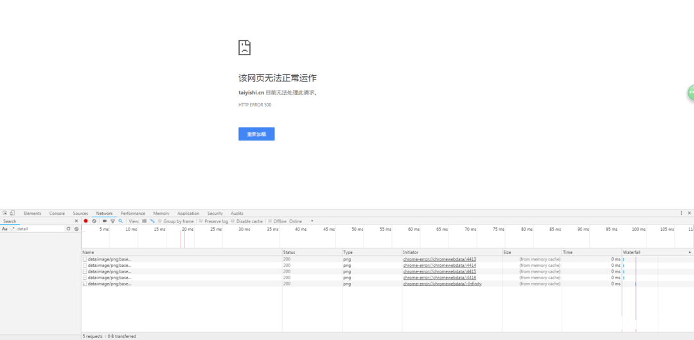The image size is (694, 340).
Task: Toggle match case Aa in search
Action: click(4, 229)
